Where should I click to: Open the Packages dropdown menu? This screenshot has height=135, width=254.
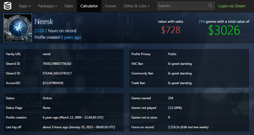coord(47,6)
